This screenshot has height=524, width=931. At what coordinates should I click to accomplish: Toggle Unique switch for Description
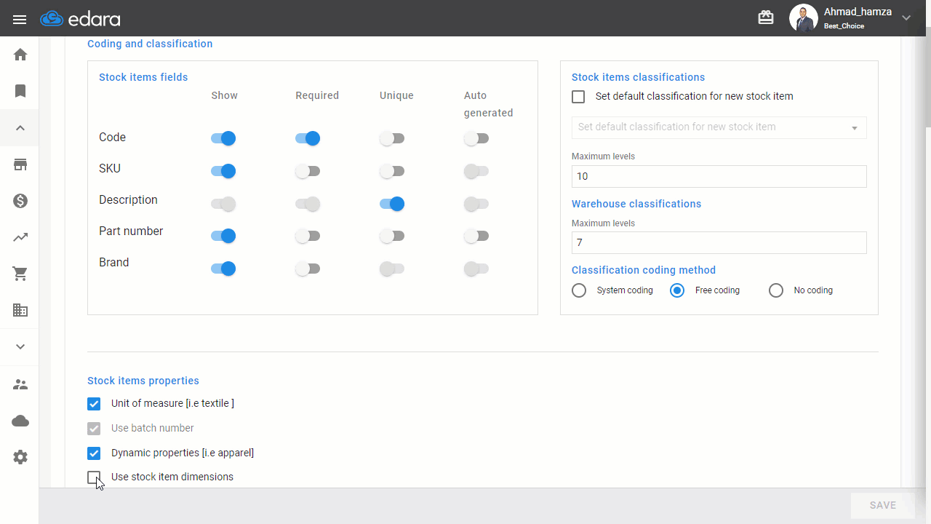392,204
